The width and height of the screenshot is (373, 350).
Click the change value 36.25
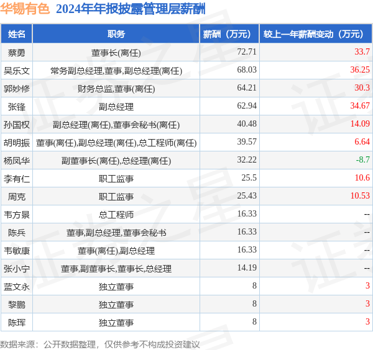click(360, 70)
